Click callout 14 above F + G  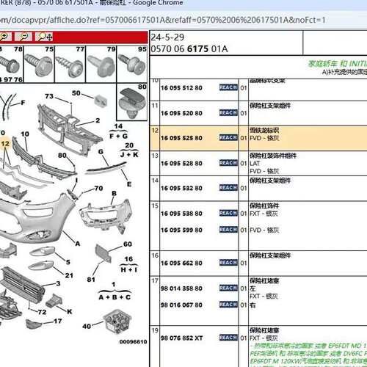[118, 126]
